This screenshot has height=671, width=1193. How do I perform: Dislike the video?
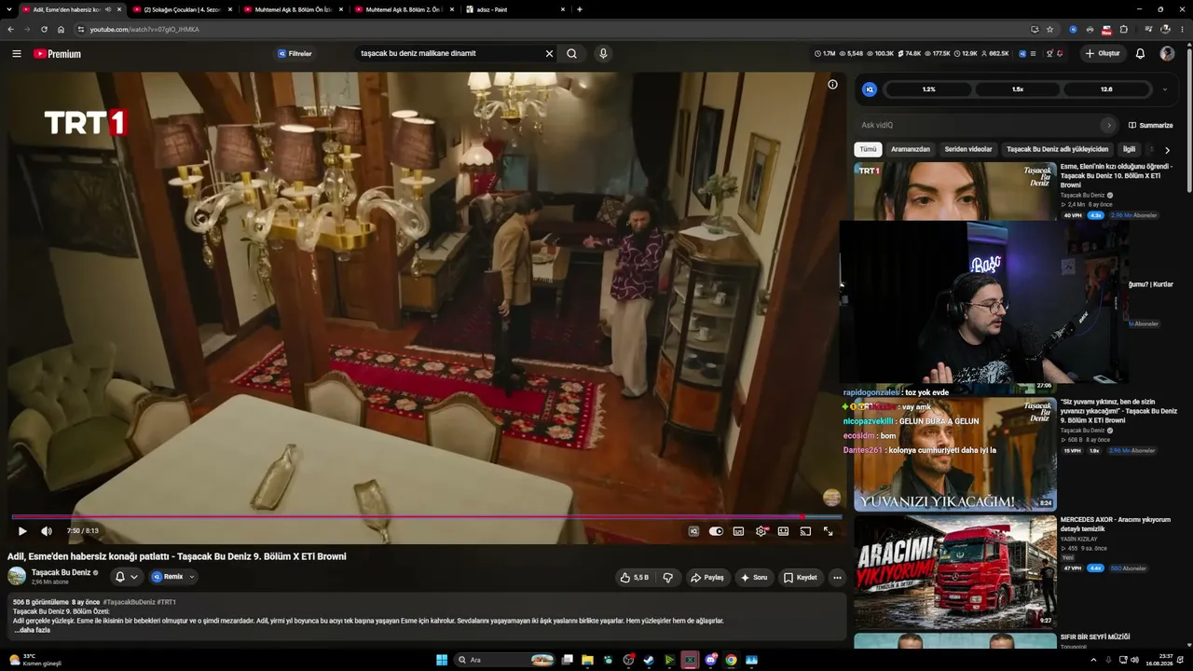pos(667,578)
